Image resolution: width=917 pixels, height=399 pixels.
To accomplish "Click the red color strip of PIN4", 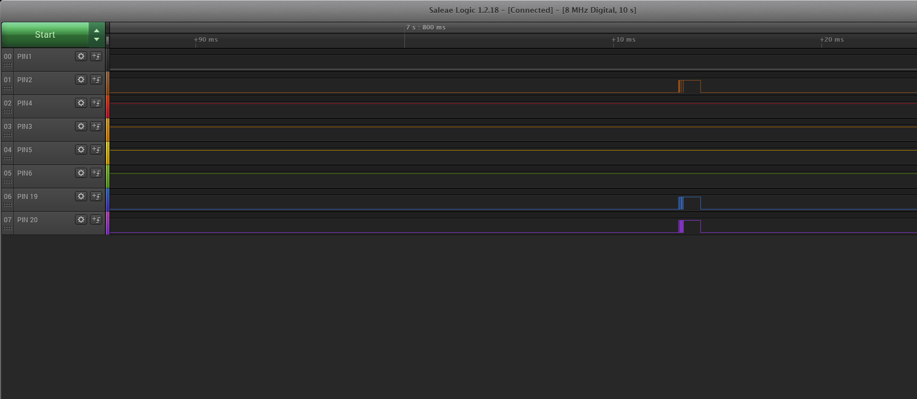I will click(108, 106).
